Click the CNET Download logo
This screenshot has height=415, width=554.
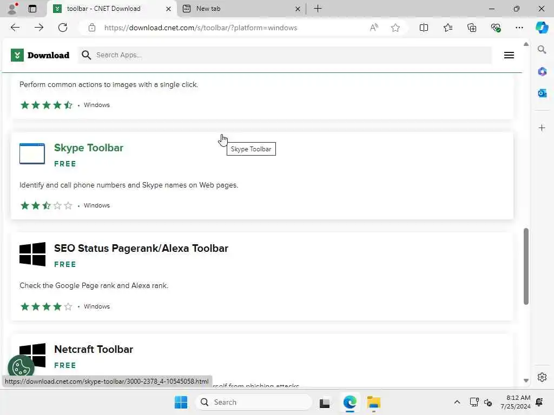[40, 55]
